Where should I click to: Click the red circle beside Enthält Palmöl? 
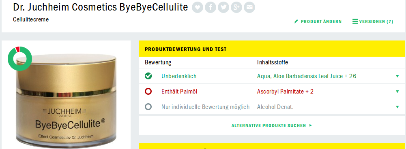148,92
